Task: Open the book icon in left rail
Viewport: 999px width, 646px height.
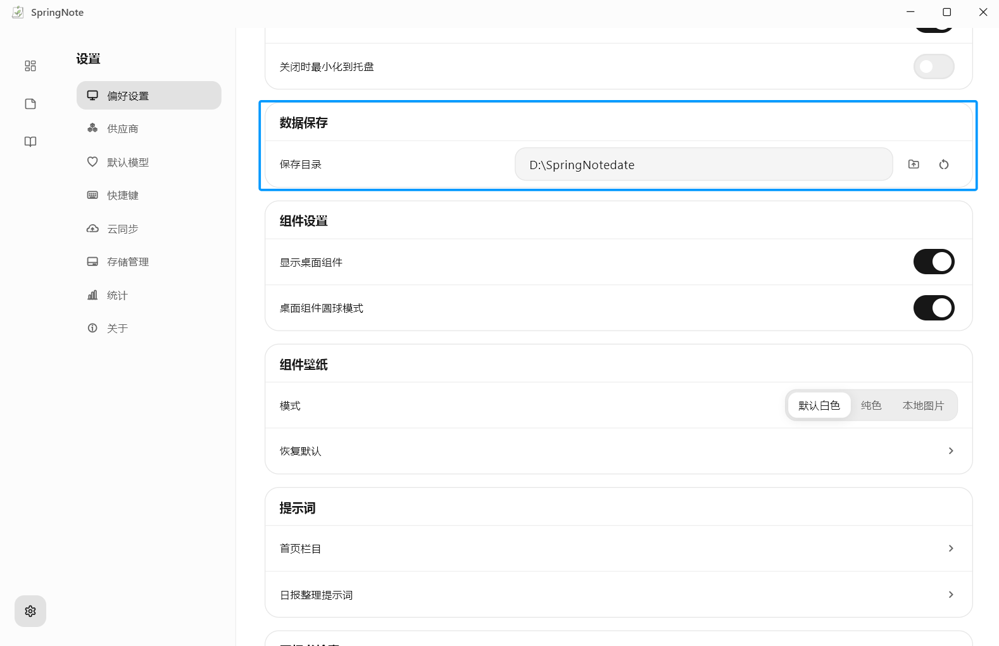Action: coord(30,141)
